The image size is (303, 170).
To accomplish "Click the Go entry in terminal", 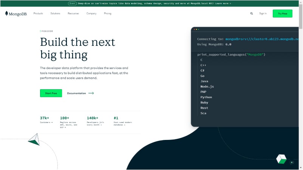I will (203, 76).
